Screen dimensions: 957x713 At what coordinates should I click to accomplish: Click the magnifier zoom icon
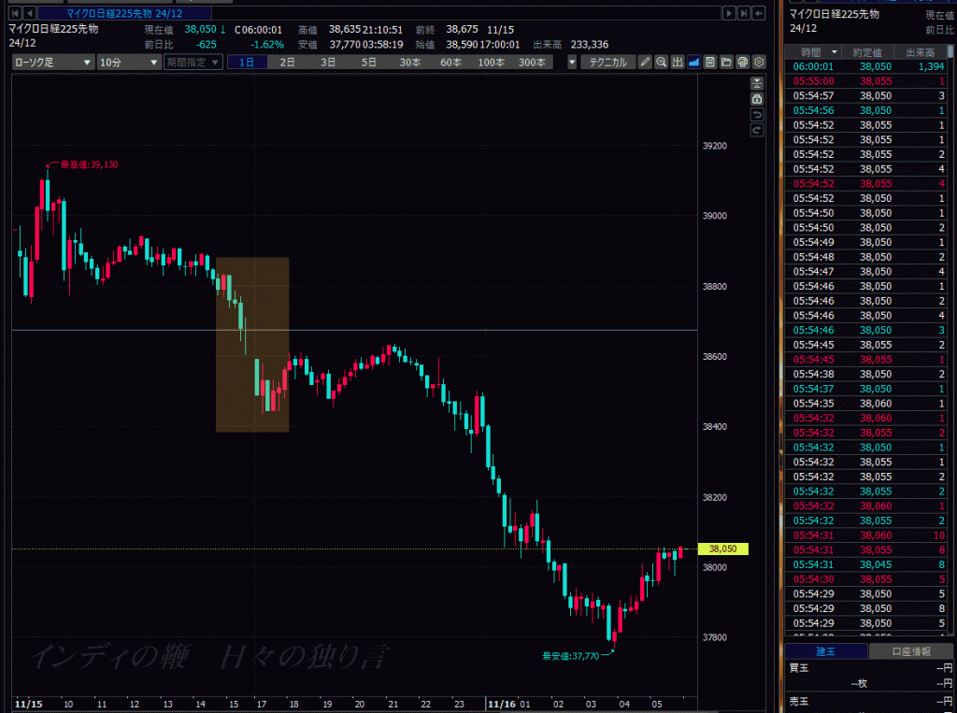[x=661, y=62]
